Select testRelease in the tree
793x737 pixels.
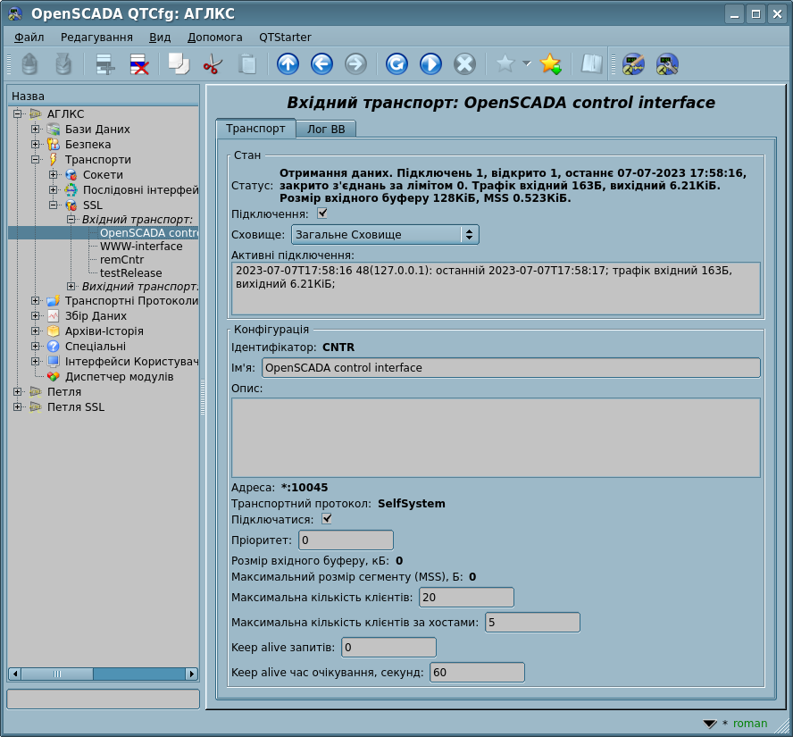pos(131,273)
